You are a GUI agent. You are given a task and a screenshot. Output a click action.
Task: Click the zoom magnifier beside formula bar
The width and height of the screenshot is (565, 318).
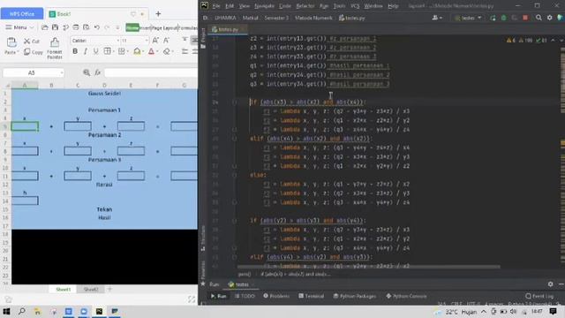coord(87,72)
